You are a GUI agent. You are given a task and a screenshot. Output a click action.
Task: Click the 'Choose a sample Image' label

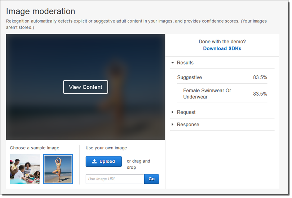(35, 148)
